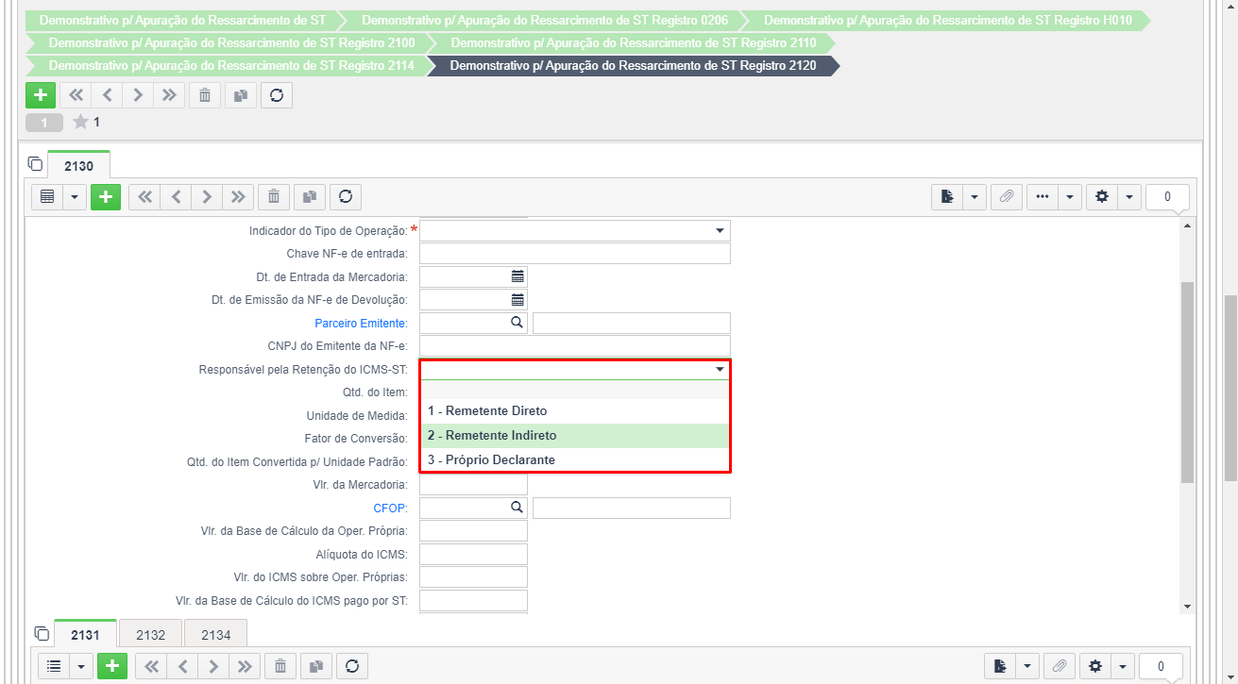Click form scrollbar up arrow
1238x684 pixels.
[x=1187, y=225]
